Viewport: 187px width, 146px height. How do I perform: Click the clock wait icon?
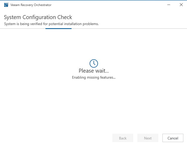[x=93, y=63]
